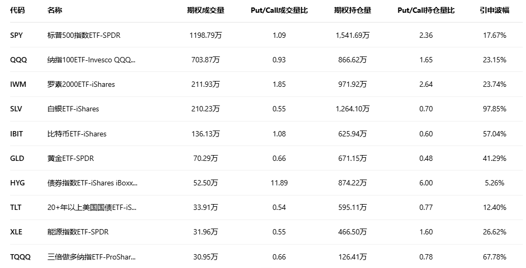Click the 代码 column header

pyautogui.click(x=18, y=10)
